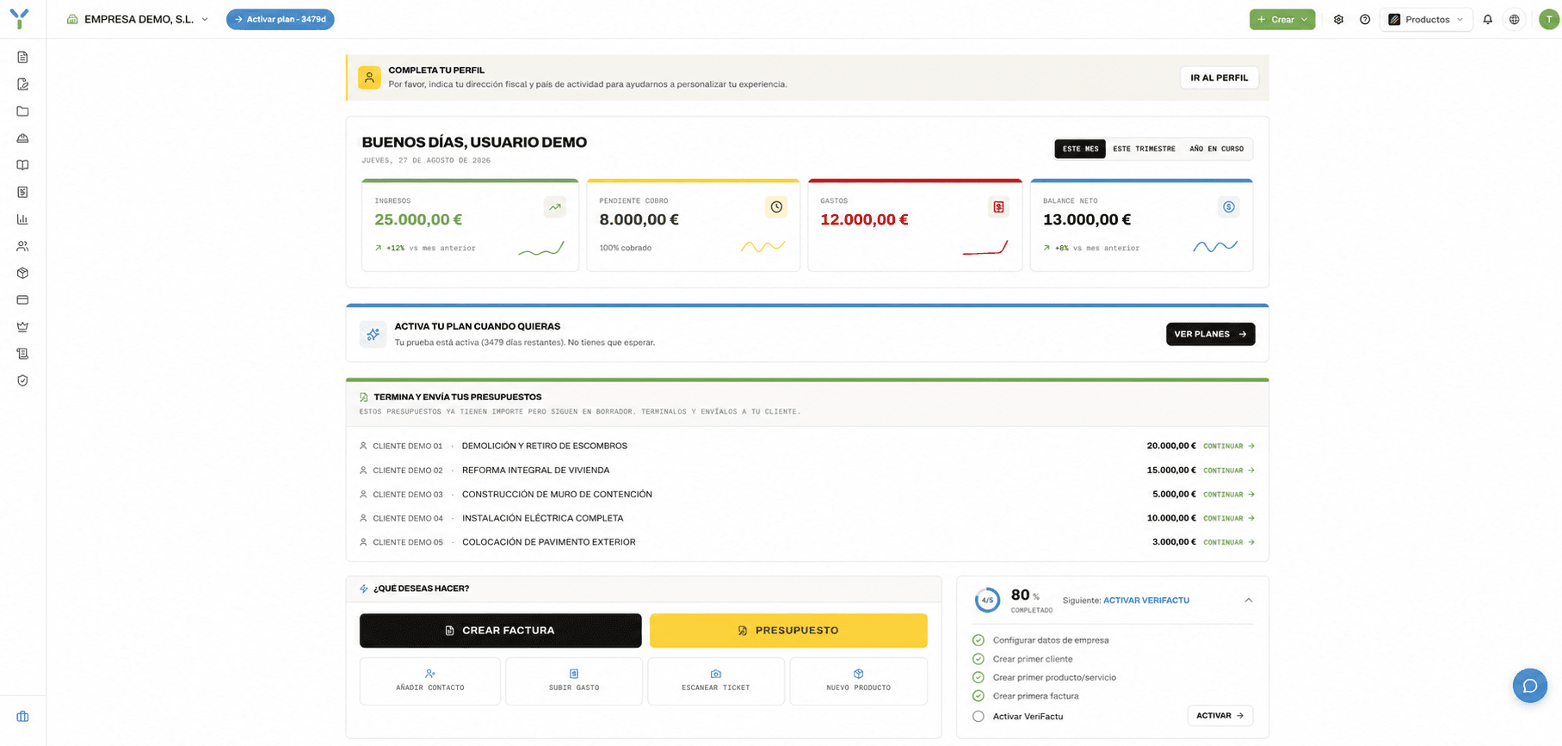Screen dimensions: 1562x746
Task: Click the ACTIVAR VERIFACTU next-step link
Action: (x=1146, y=601)
